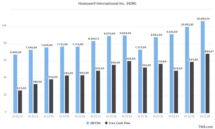
Task: Click the Free Cash Flow bar for 31.12.18
Action: [x=114, y=89]
